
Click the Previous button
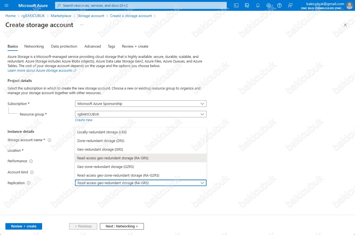pyautogui.click(x=83, y=226)
